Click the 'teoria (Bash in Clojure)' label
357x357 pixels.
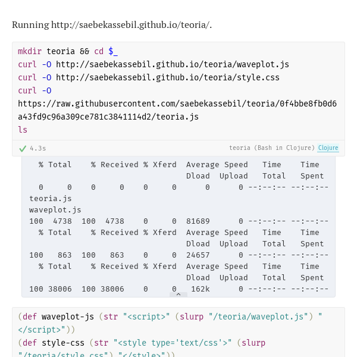(272, 148)
